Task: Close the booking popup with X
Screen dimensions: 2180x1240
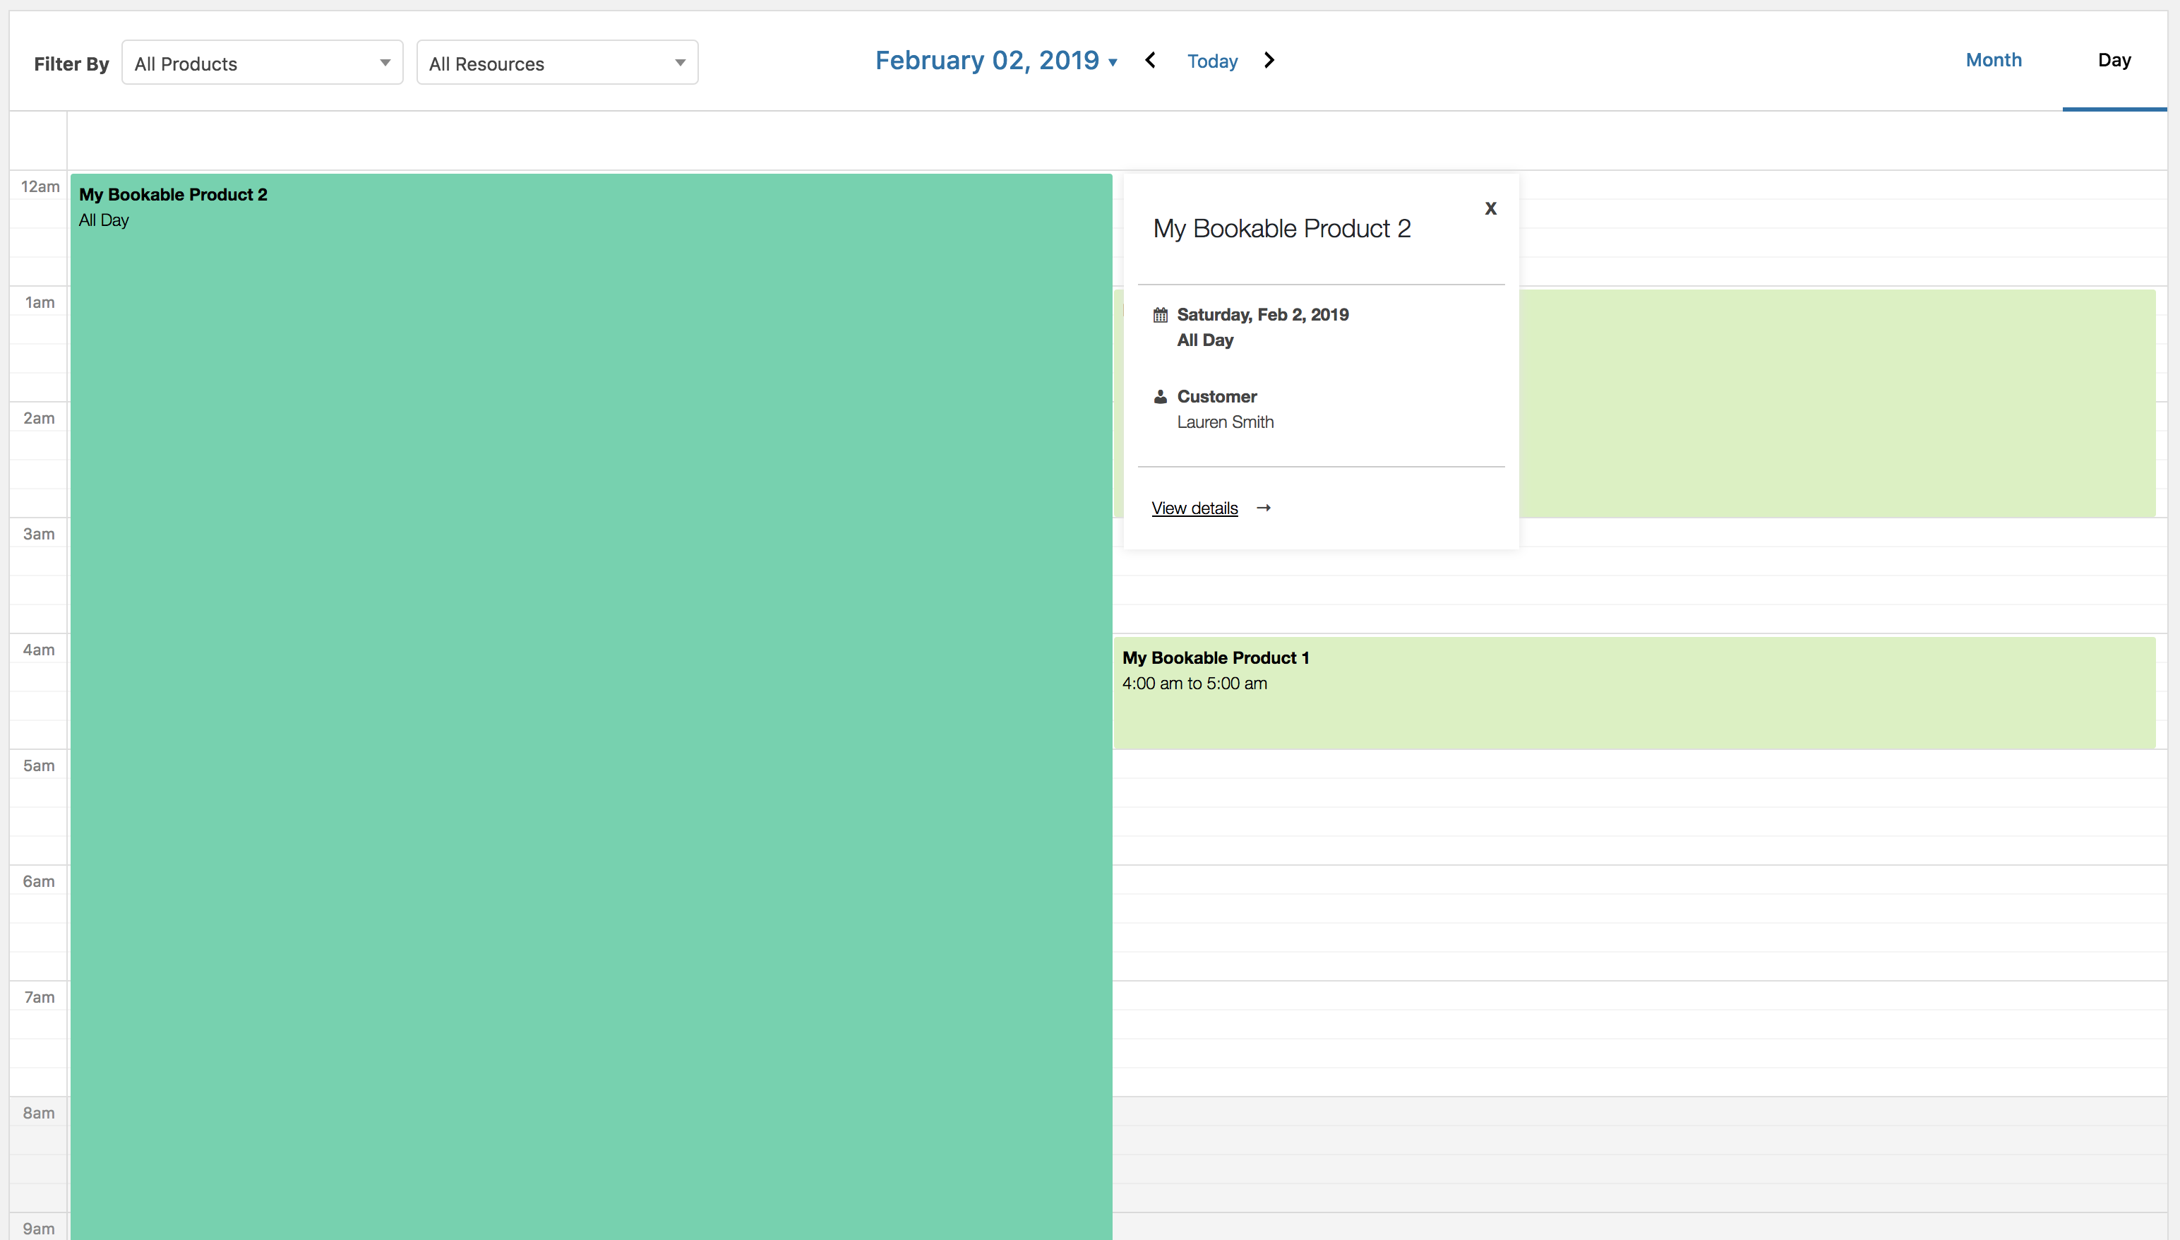Action: click(x=1490, y=208)
